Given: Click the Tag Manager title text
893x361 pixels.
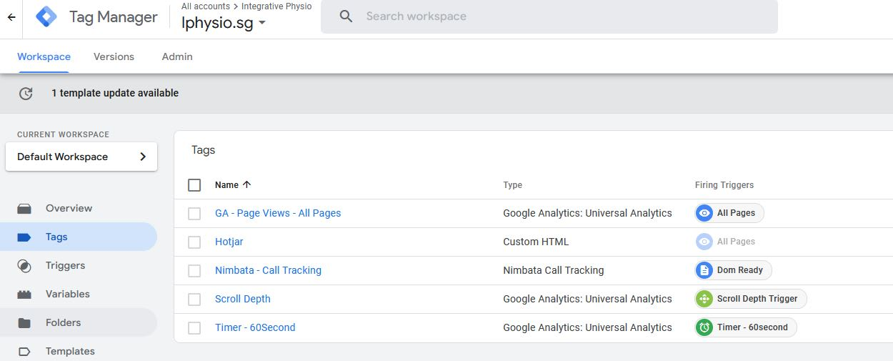Looking at the screenshot, I should click(x=114, y=17).
